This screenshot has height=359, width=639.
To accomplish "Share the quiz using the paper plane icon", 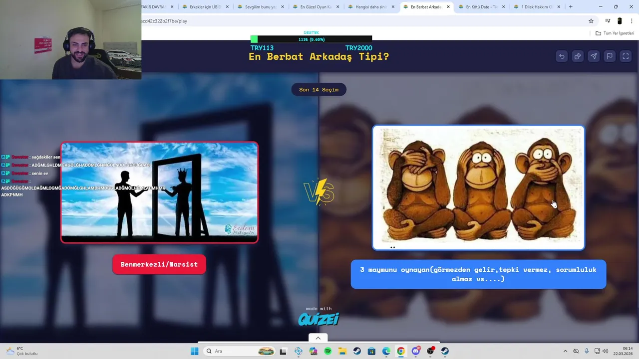I will tap(594, 56).
